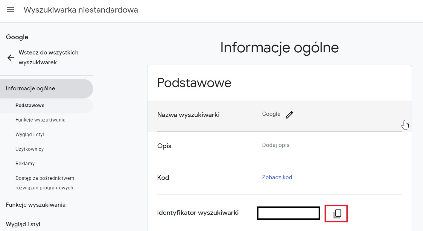Edit the search engine name via pencil icon
The image size is (423, 231).
coord(289,114)
